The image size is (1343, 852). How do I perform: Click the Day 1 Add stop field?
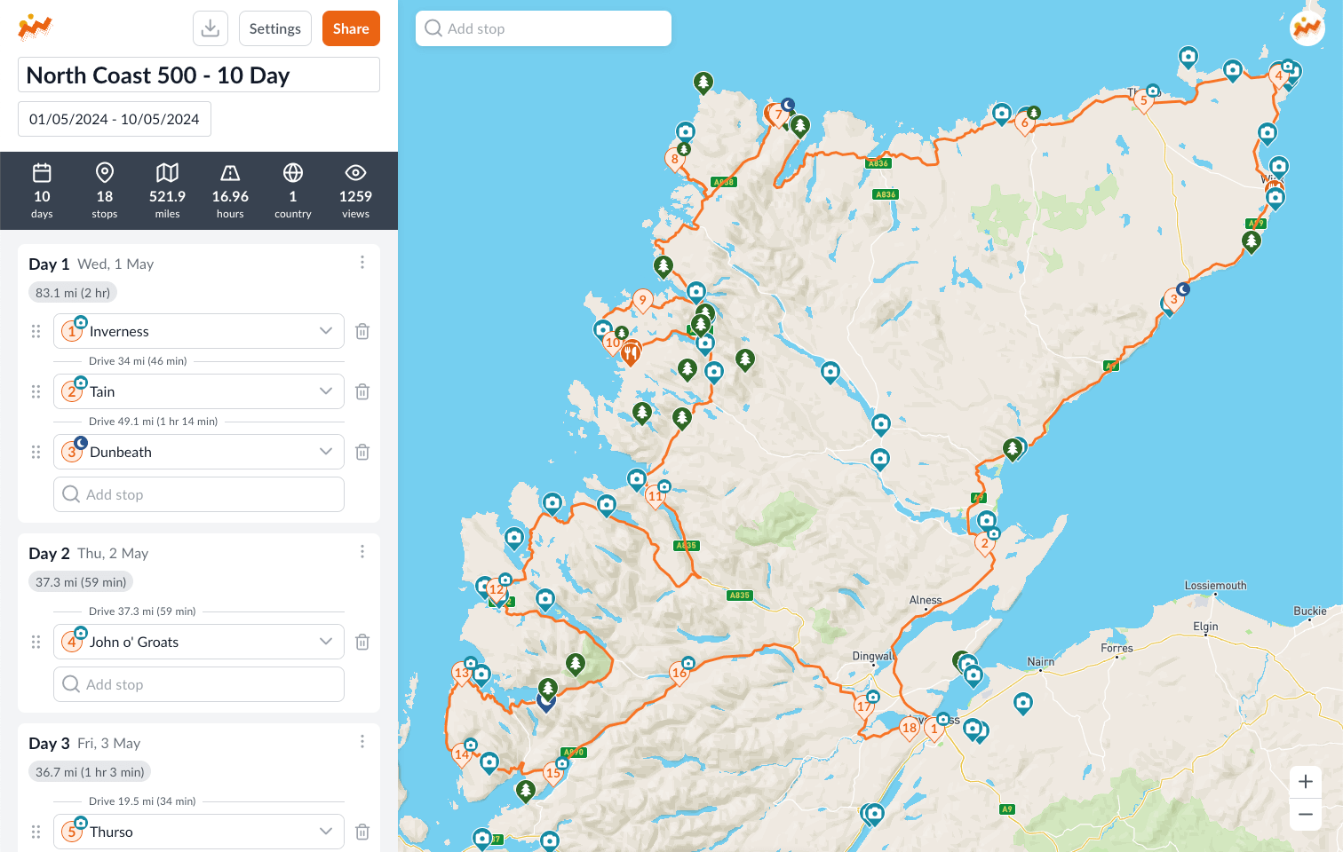click(199, 494)
